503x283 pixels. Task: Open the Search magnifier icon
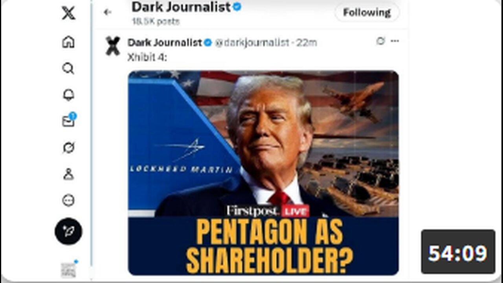[68, 68]
